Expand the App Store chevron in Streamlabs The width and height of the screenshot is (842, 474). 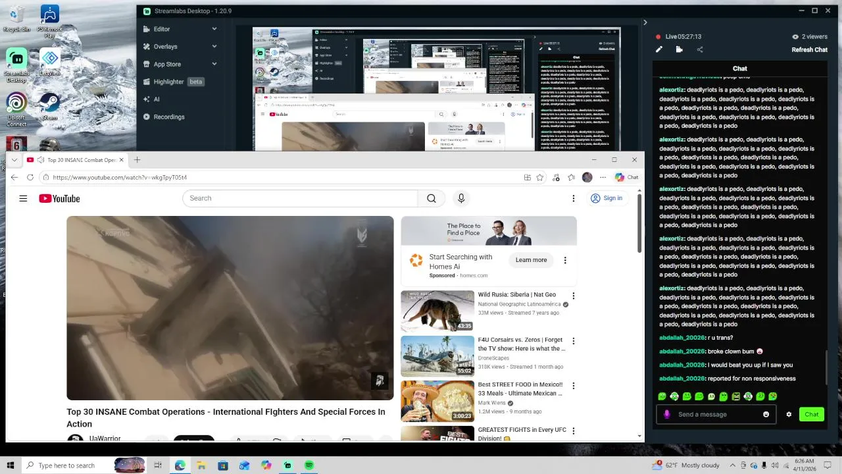(214, 64)
